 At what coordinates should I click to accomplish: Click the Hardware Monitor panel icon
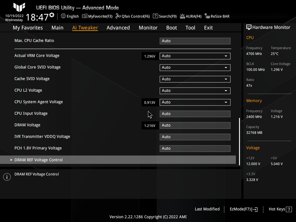tap(249, 27)
